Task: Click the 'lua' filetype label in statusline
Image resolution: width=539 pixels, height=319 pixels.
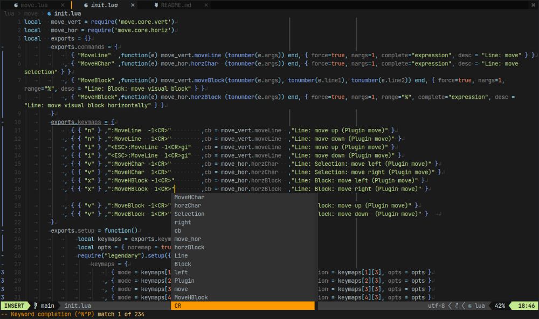Action: click(480, 306)
